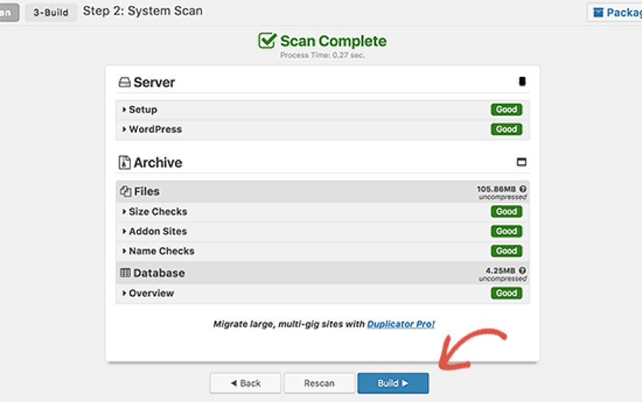Expand the database Overview row
642x402 pixels.
point(151,294)
